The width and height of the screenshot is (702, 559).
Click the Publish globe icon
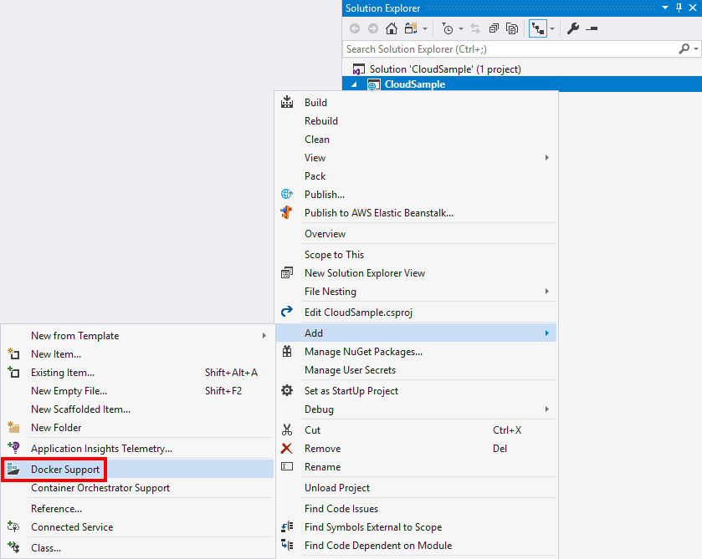287,194
